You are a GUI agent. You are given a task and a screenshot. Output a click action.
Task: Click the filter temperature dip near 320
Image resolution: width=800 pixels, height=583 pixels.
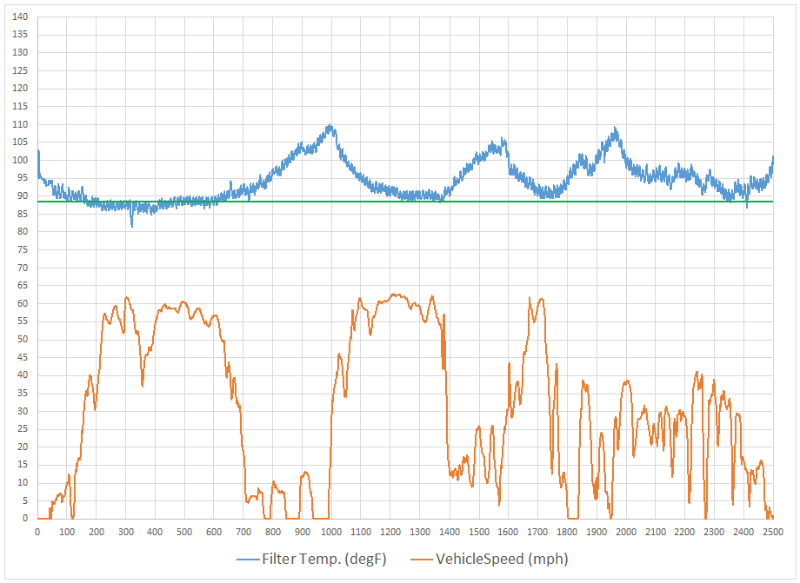coord(132,225)
